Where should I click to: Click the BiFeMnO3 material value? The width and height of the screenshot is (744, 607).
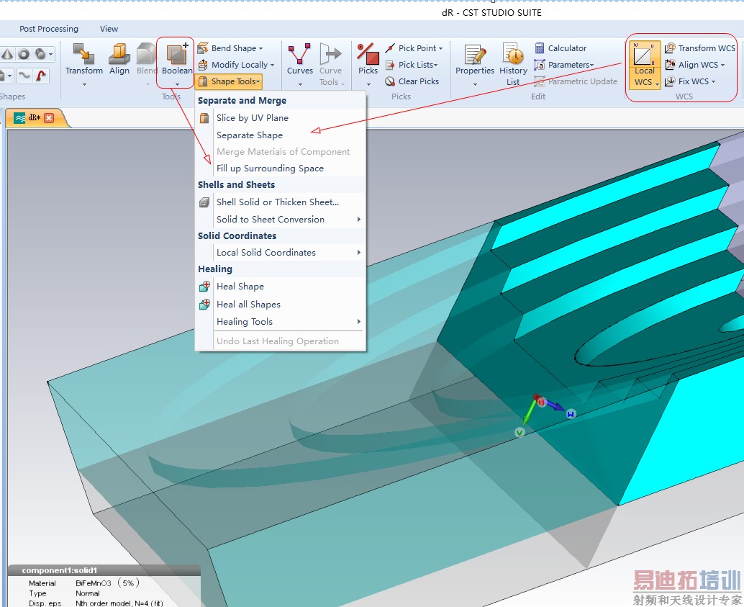[107, 583]
